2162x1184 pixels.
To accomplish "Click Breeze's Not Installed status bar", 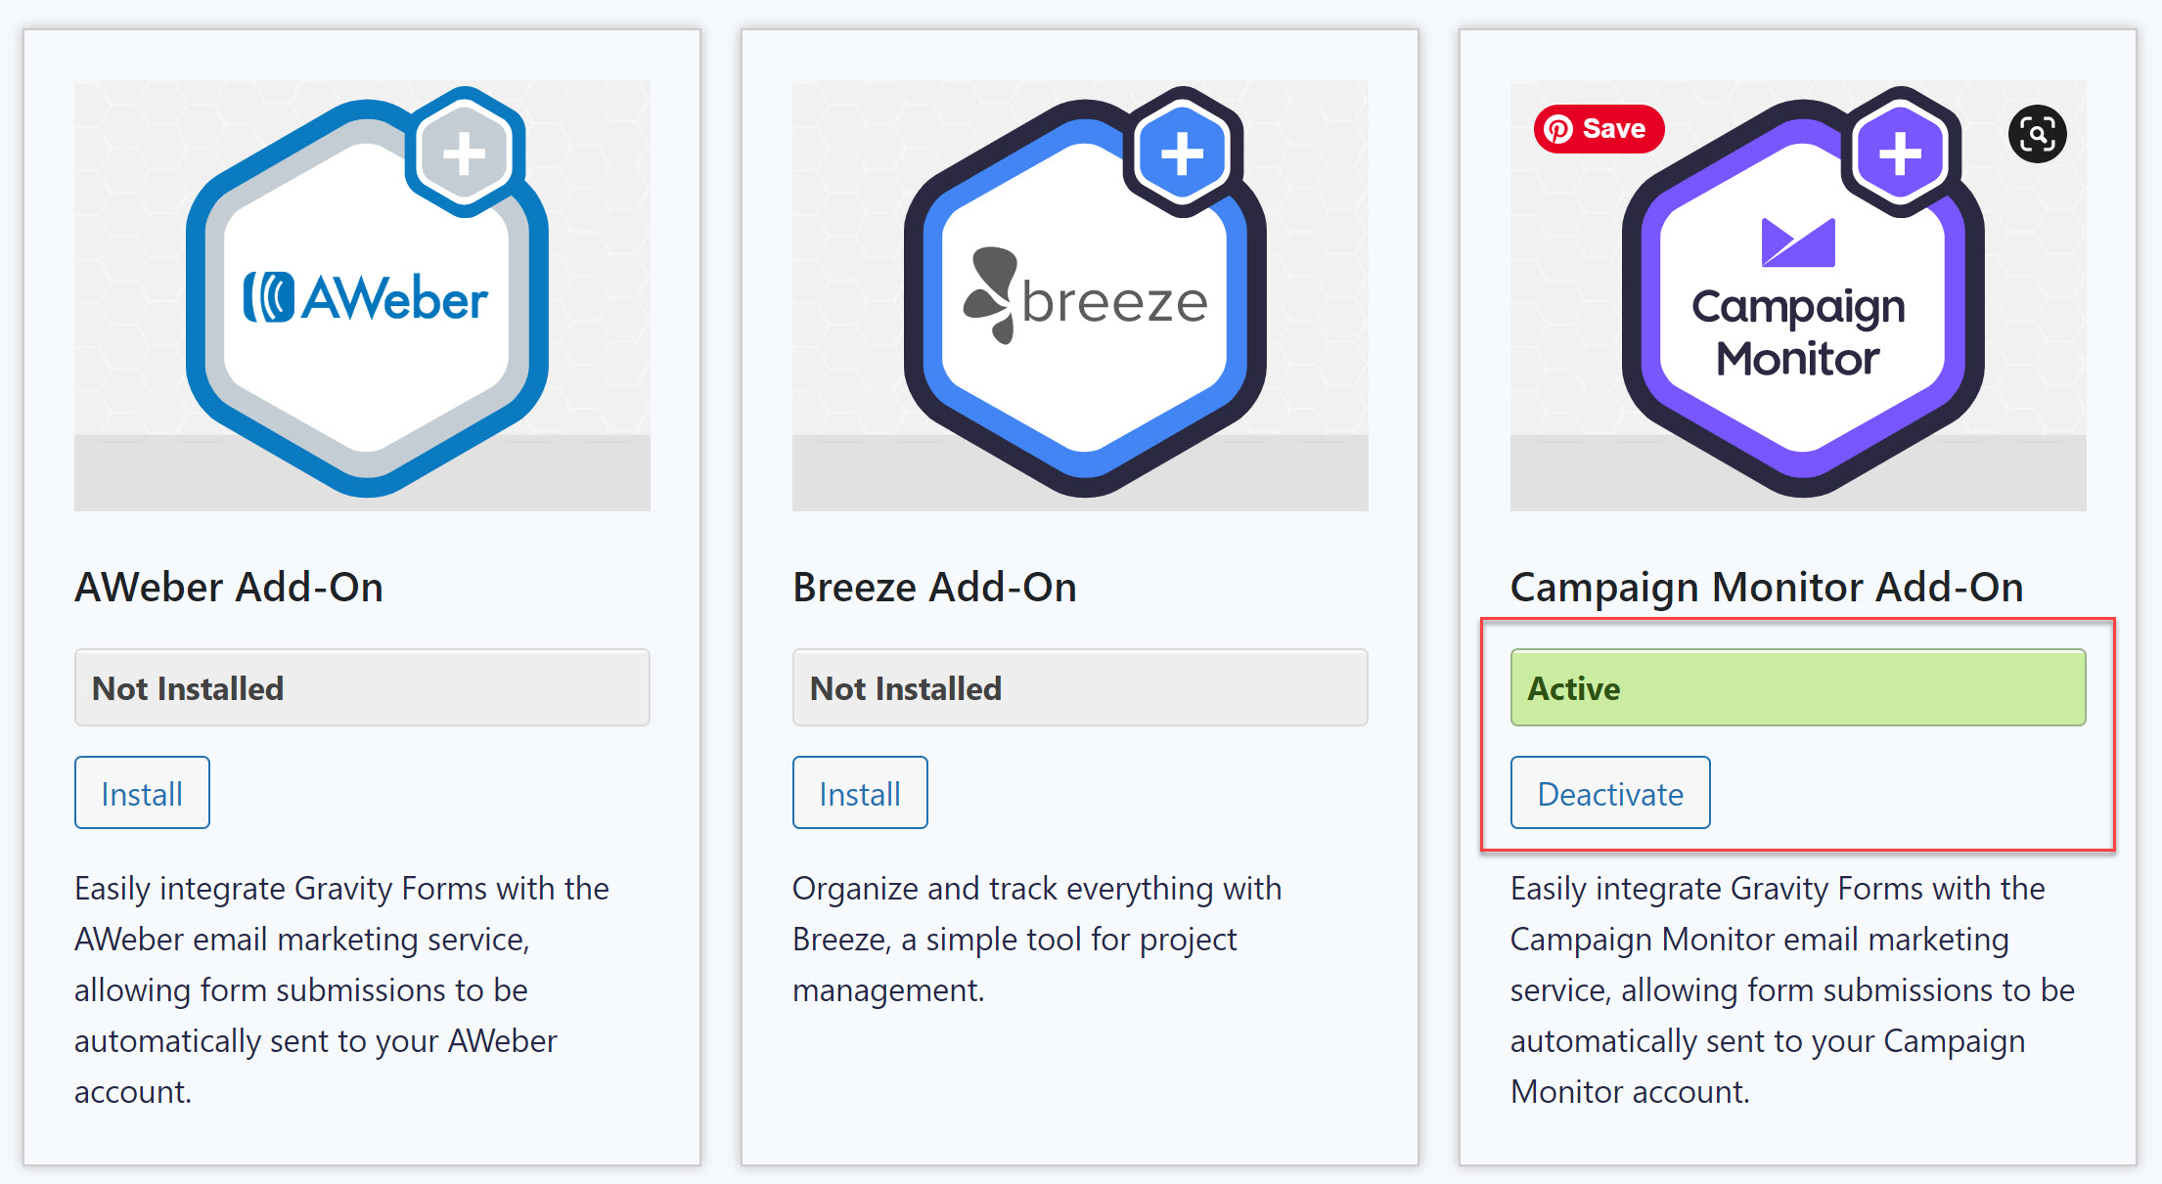I will tap(1080, 687).
